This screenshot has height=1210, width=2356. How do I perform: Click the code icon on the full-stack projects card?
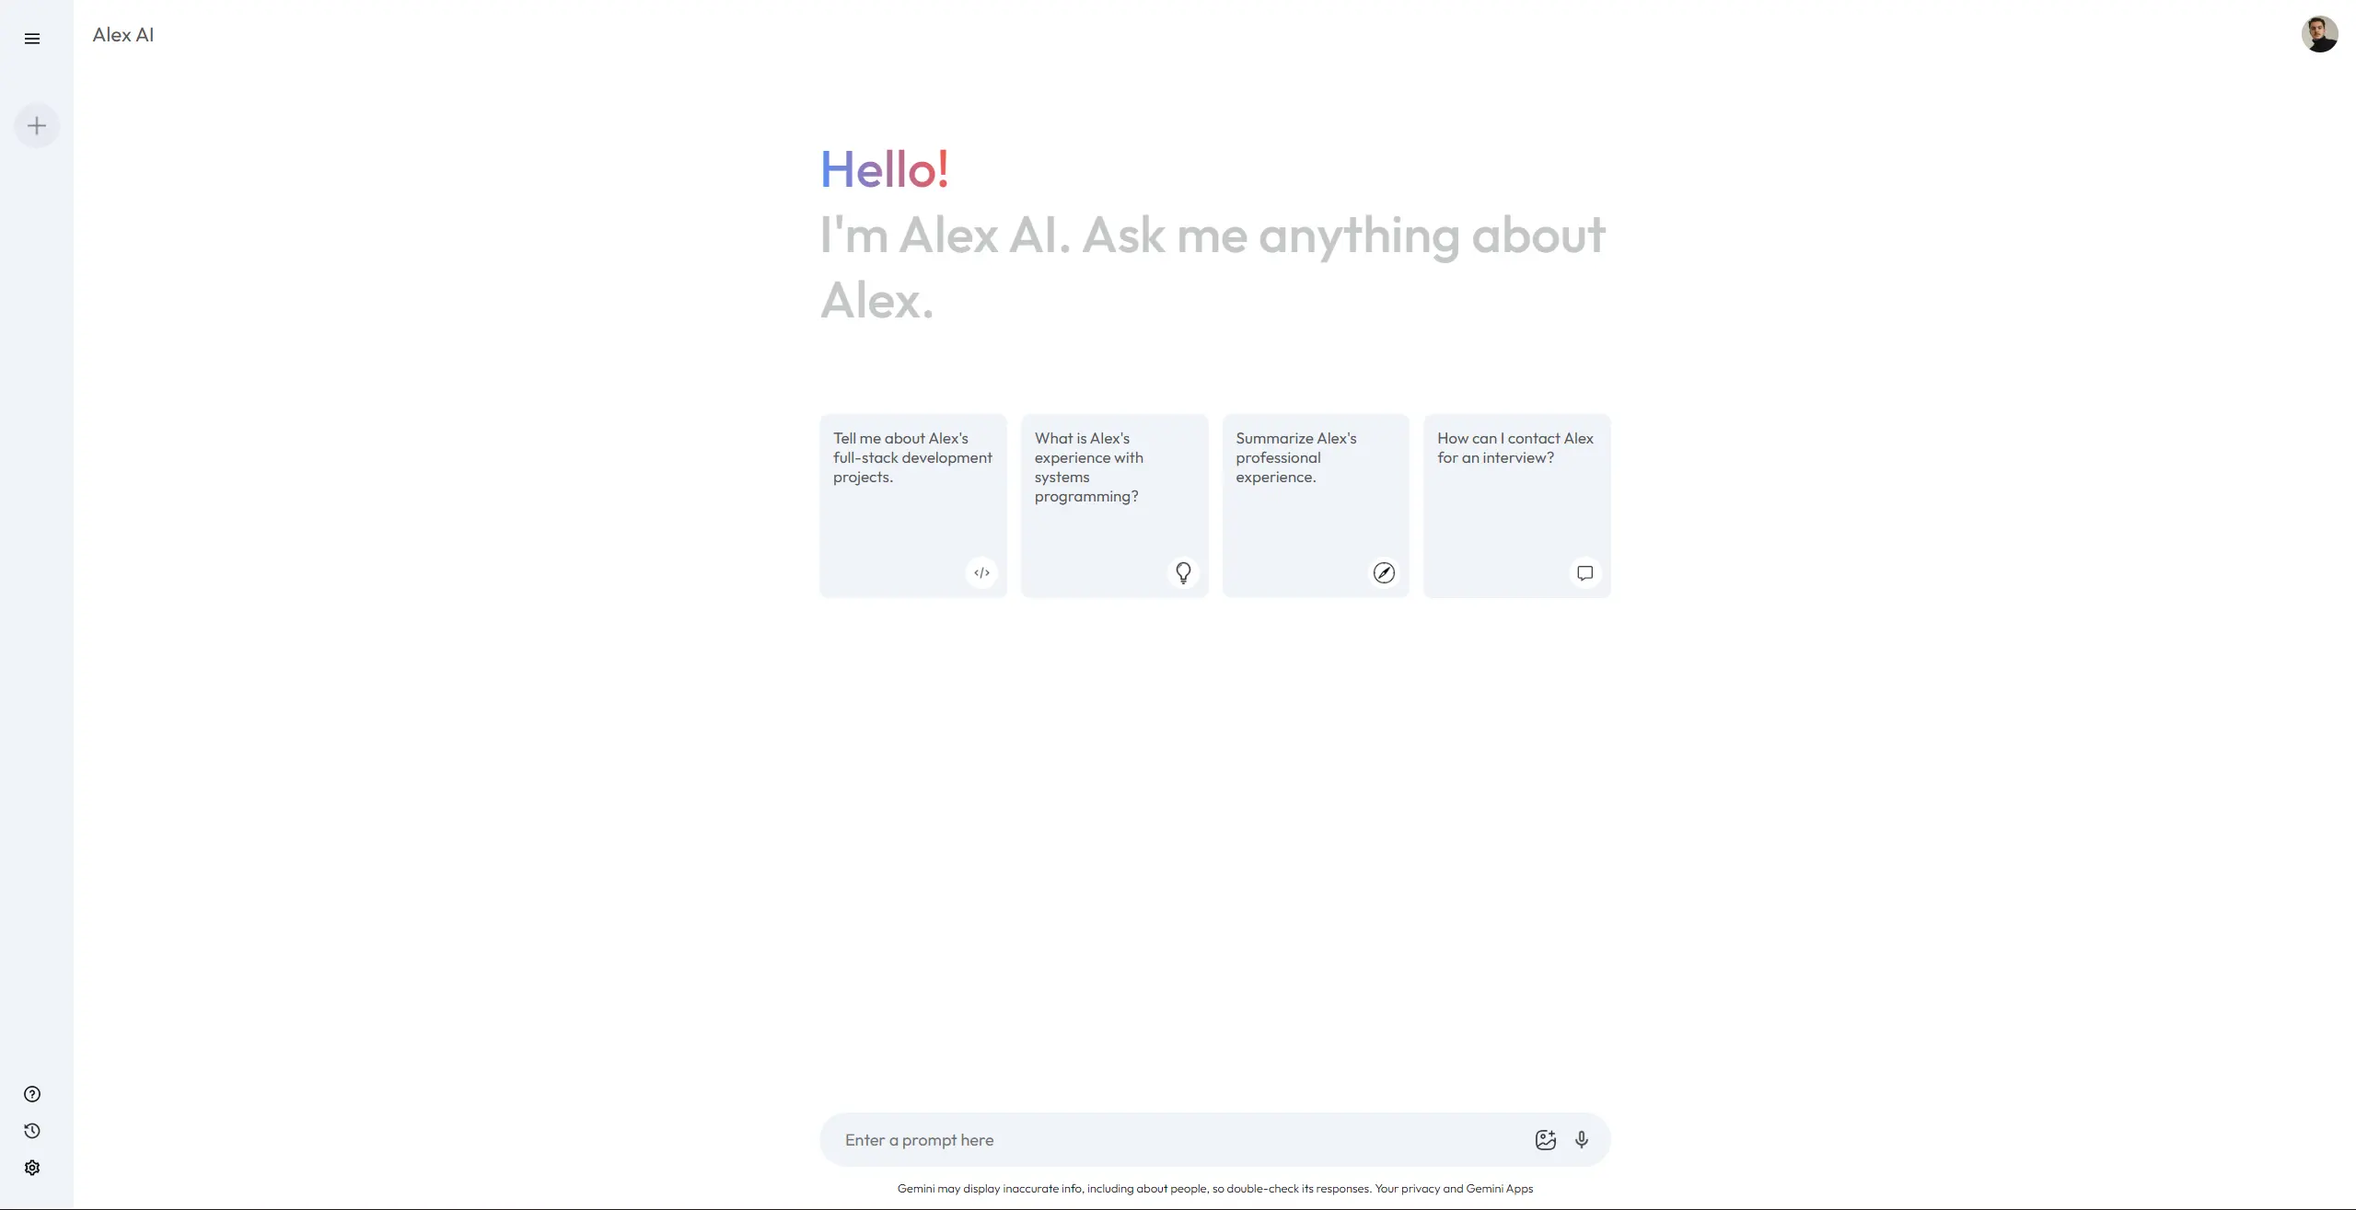tap(981, 572)
